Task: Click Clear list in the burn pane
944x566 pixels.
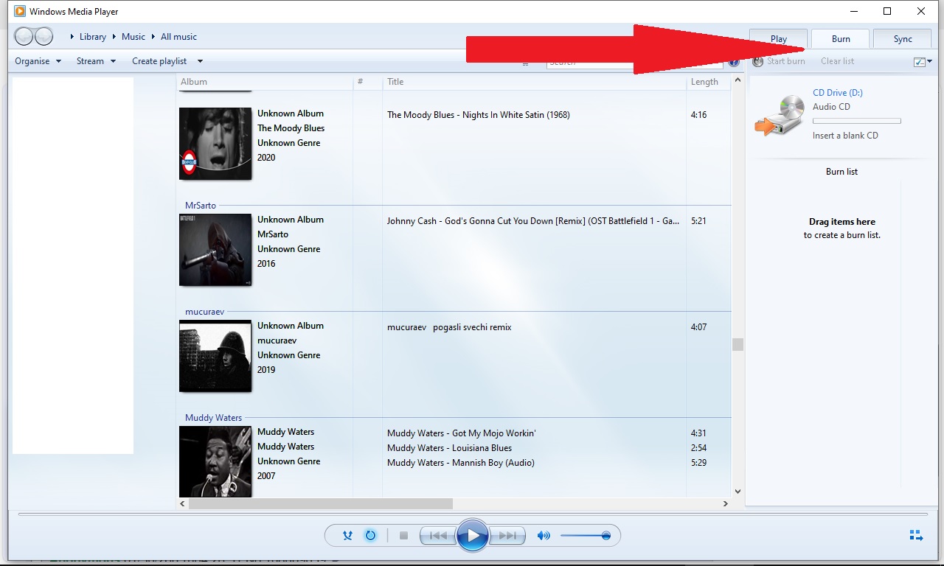Action: point(837,61)
